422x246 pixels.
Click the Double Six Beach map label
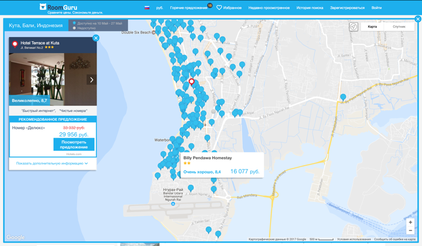tap(136, 33)
